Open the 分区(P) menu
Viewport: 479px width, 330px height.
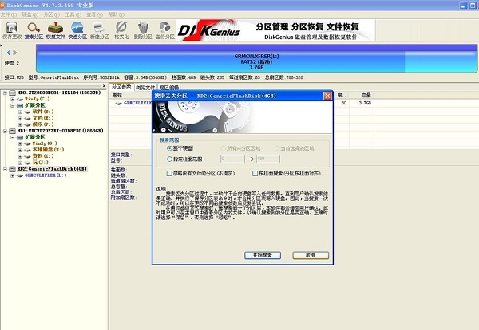pyautogui.click(x=51, y=14)
